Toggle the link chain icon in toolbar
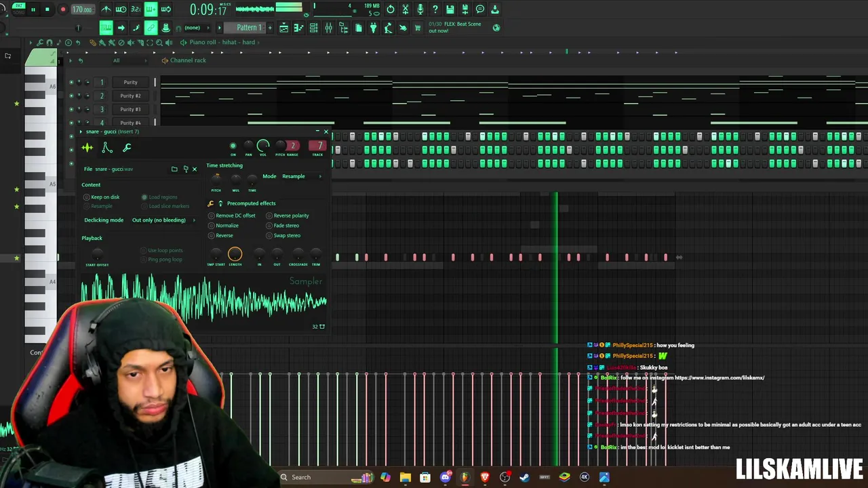 point(151,28)
